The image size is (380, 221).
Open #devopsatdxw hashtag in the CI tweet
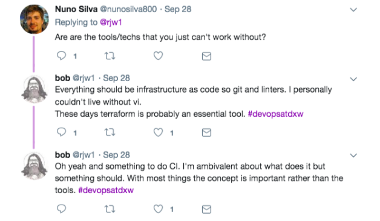(106, 190)
